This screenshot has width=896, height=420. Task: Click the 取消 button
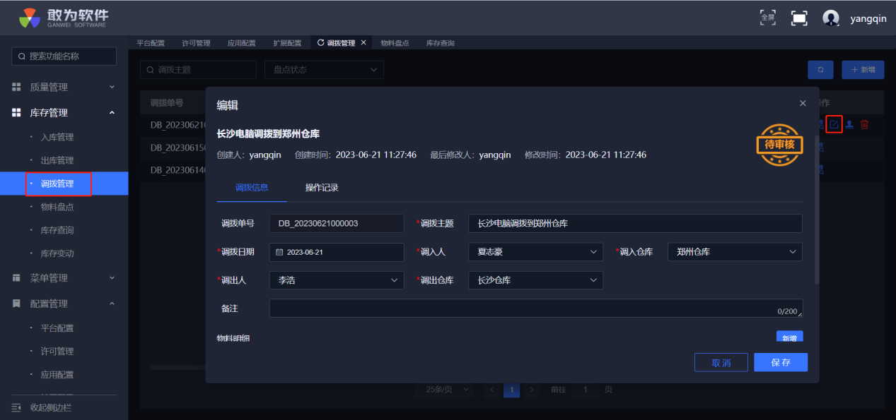pyautogui.click(x=721, y=363)
